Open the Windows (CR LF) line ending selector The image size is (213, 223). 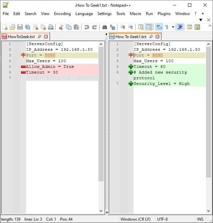click(135, 219)
